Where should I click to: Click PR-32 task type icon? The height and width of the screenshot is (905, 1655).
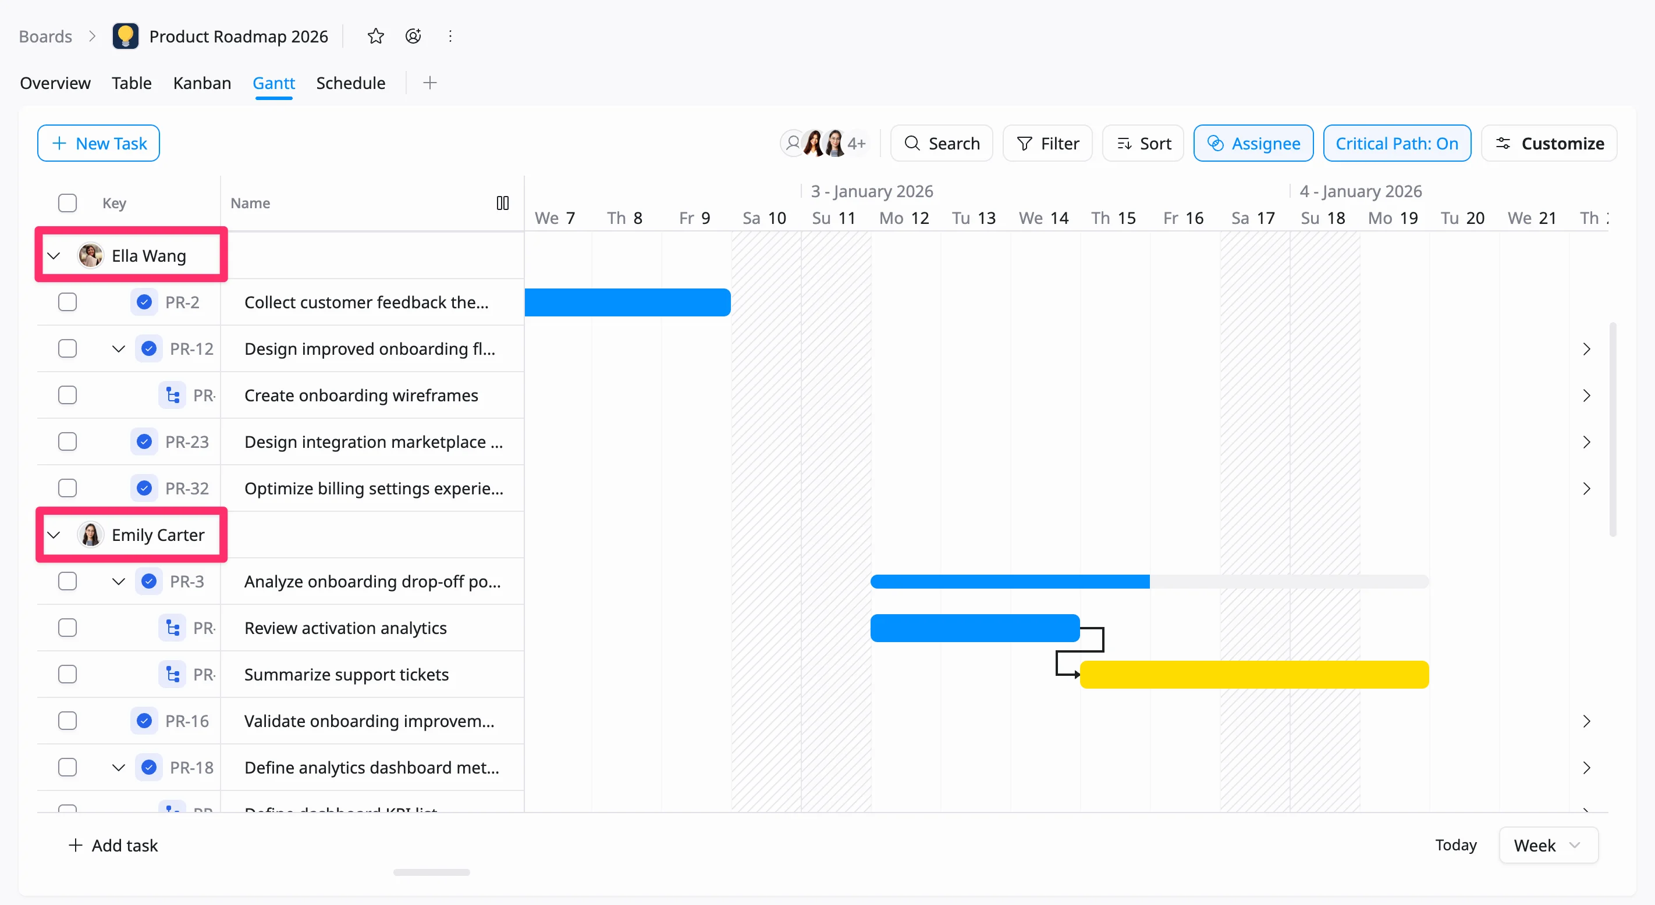tap(144, 488)
